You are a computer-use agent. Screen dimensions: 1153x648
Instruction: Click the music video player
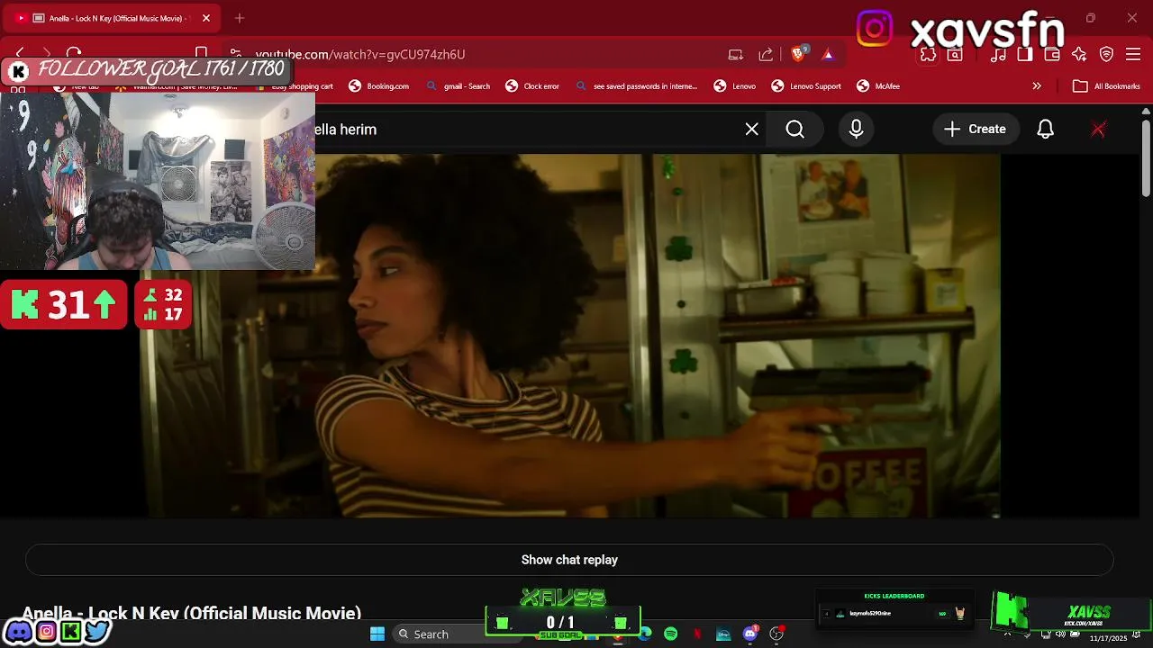pos(569,335)
